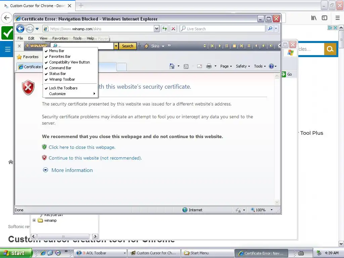Expand the Customize submenu
This screenshot has width=344, height=258.
point(70,94)
